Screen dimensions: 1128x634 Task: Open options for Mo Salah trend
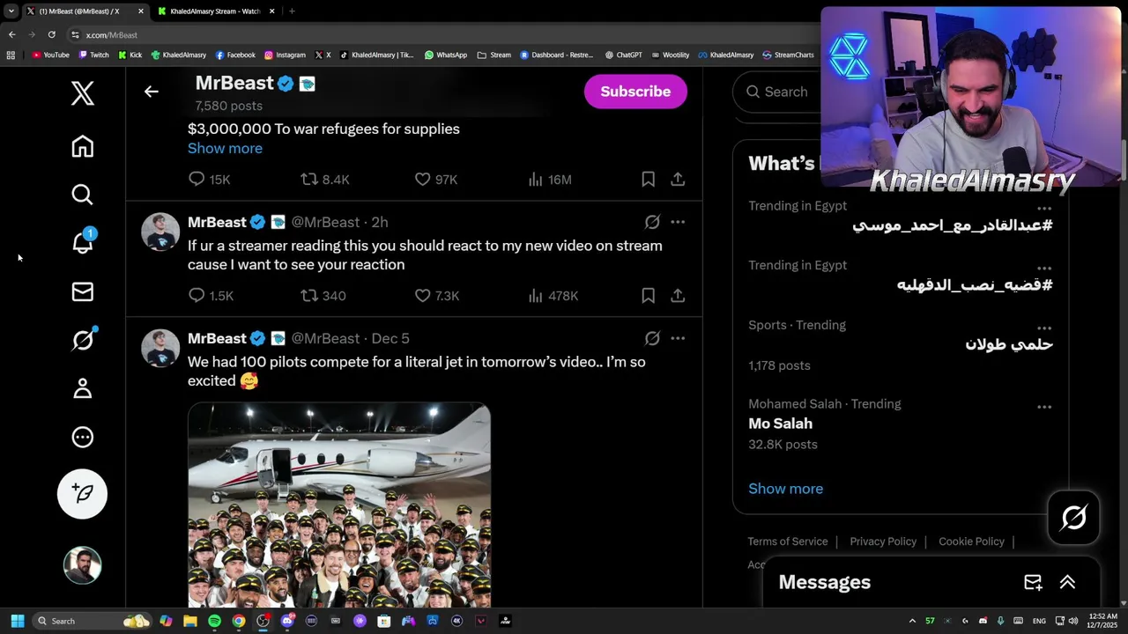coord(1044,407)
